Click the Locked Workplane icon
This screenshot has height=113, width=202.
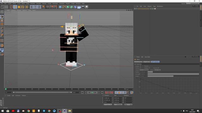coord(2,50)
